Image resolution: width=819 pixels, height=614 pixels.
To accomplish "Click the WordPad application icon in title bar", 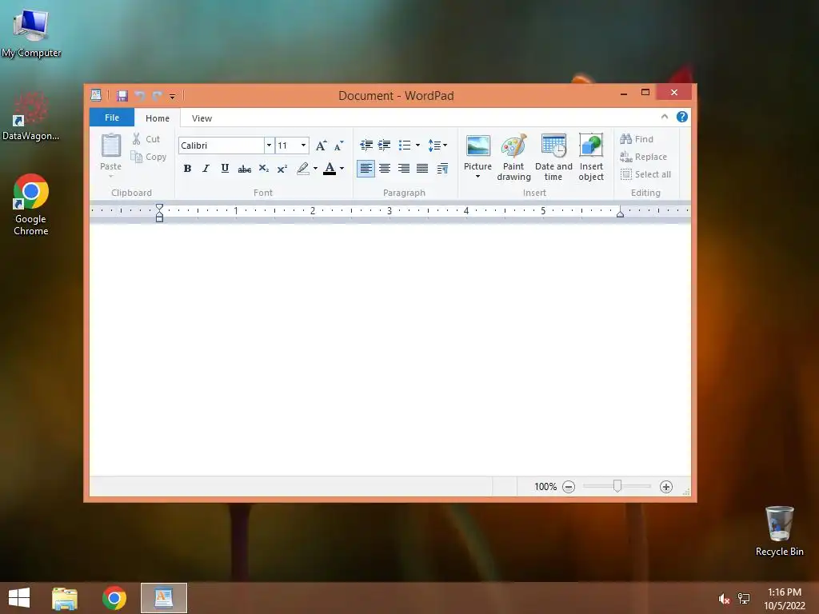I will click(x=96, y=95).
